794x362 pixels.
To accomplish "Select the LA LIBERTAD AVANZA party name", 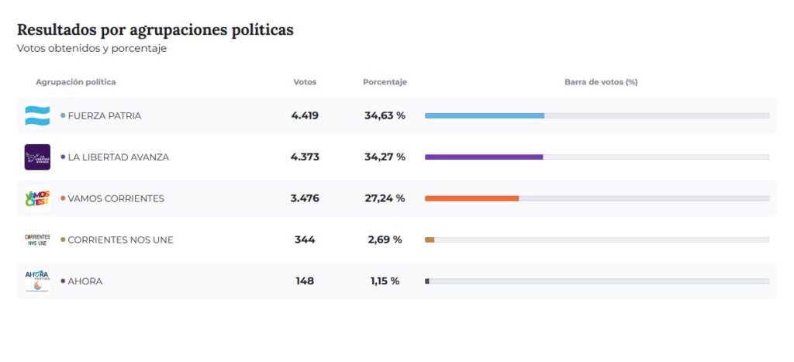I will click(118, 157).
